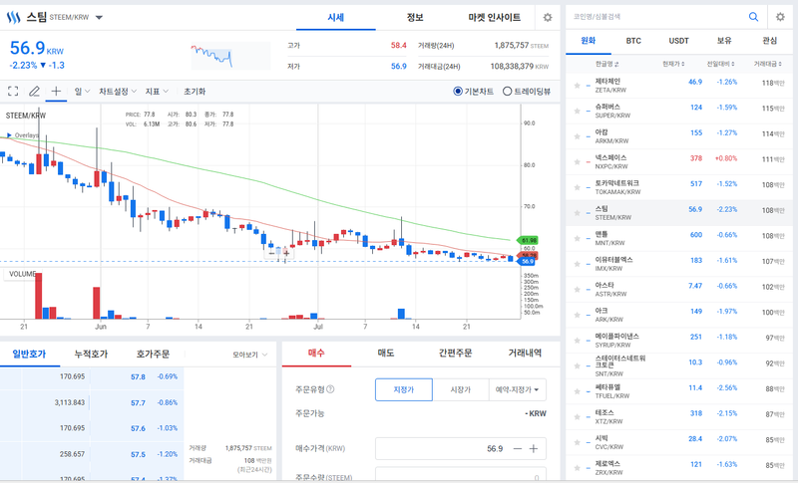
Task: Switch to the 시세 tab
Action: (336, 17)
